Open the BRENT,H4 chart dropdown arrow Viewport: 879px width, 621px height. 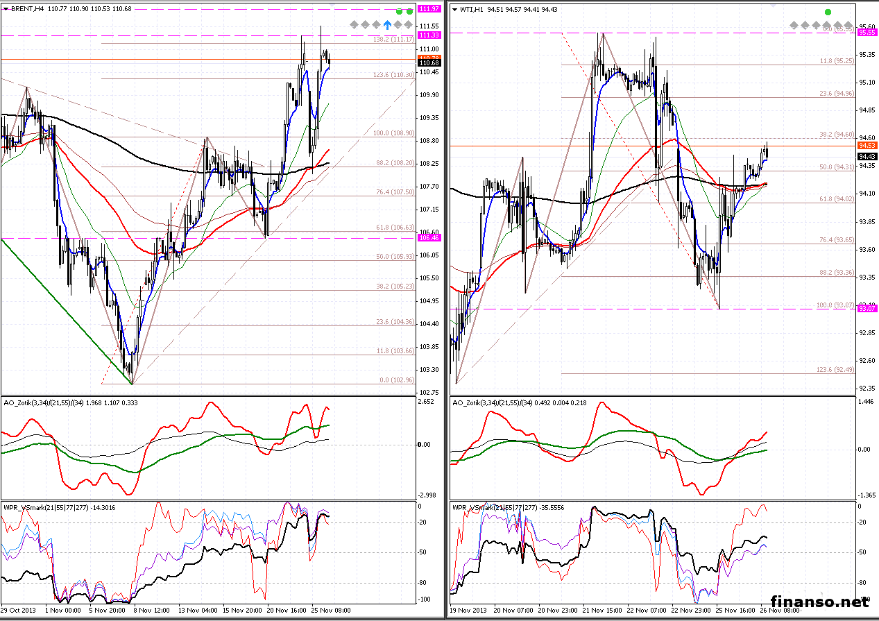pyautogui.click(x=6, y=8)
